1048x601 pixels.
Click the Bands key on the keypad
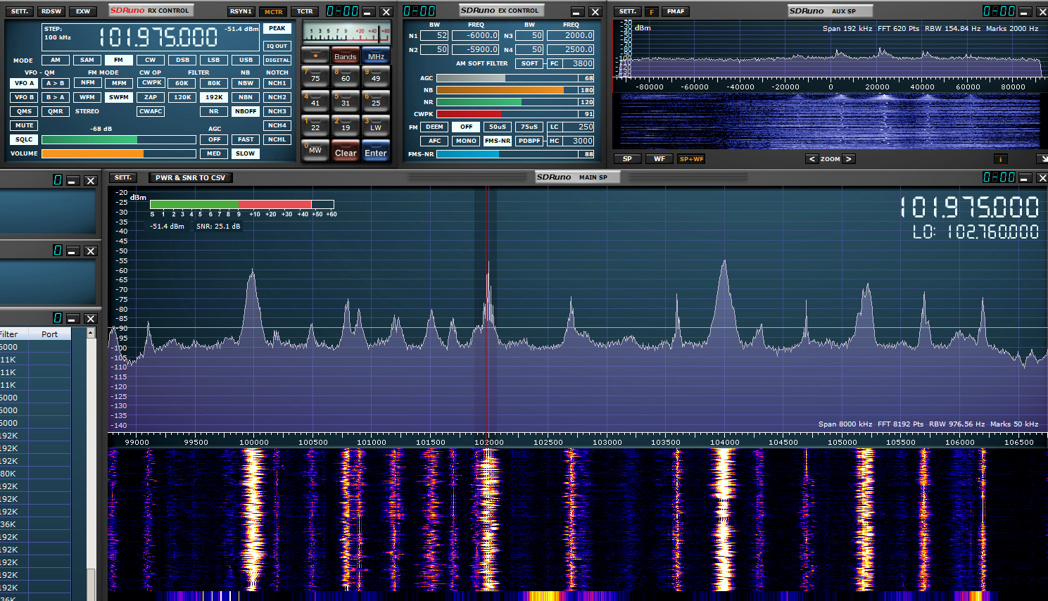[345, 55]
